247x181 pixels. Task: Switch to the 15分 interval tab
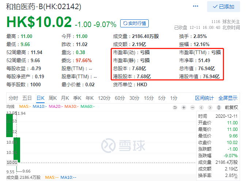[x=149, y=98]
